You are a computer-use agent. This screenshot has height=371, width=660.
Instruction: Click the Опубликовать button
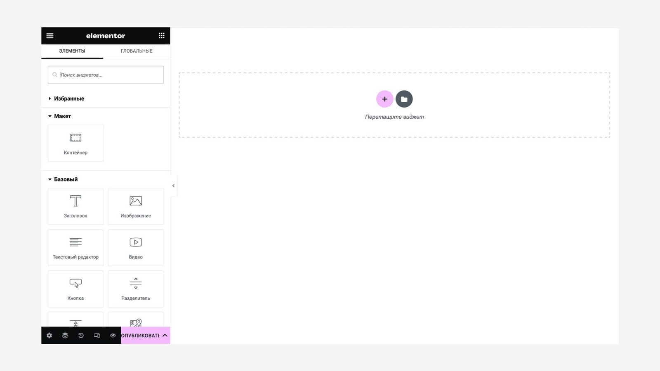pyautogui.click(x=140, y=336)
